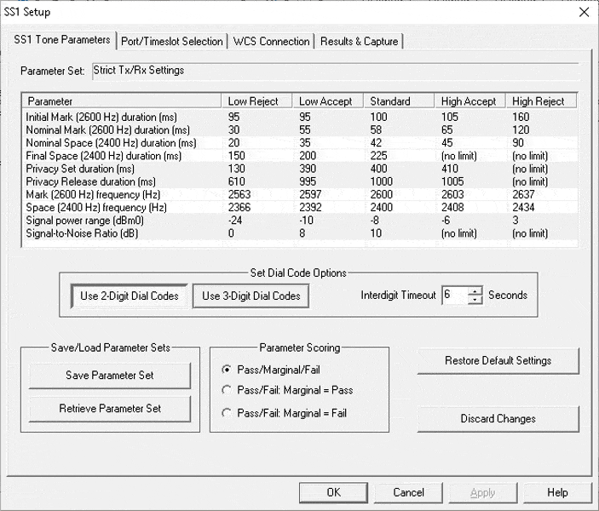599x511 pixels.
Task: Click Low Accept value 995 for Privacy Release
Action: pos(308,181)
